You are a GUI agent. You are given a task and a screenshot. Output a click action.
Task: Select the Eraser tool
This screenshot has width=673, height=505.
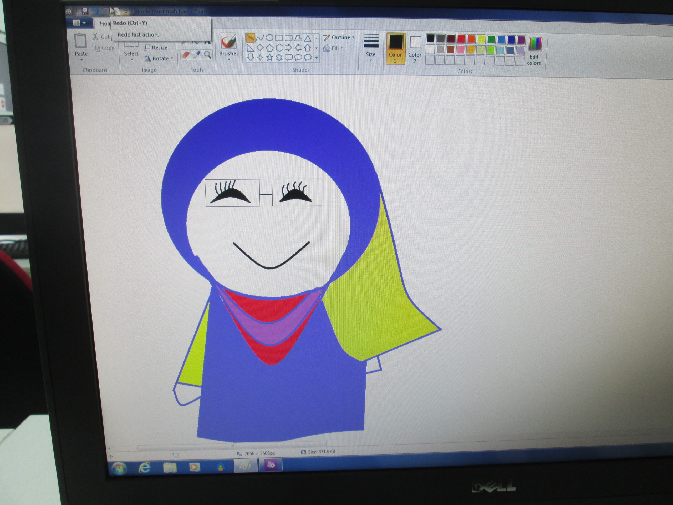(x=186, y=55)
